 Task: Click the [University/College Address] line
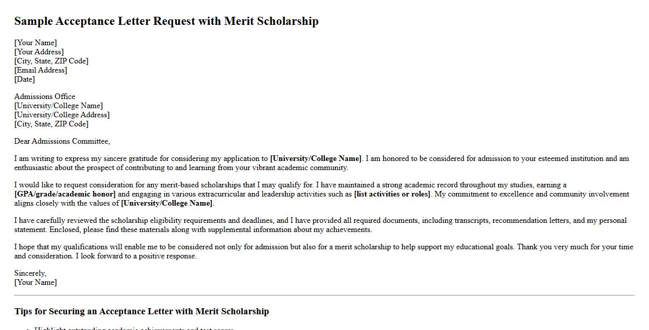point(62,115)
